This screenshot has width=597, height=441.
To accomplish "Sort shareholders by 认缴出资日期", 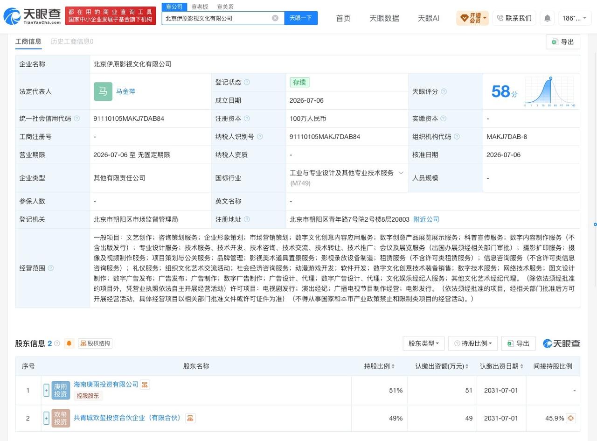I will pos(521,366).
